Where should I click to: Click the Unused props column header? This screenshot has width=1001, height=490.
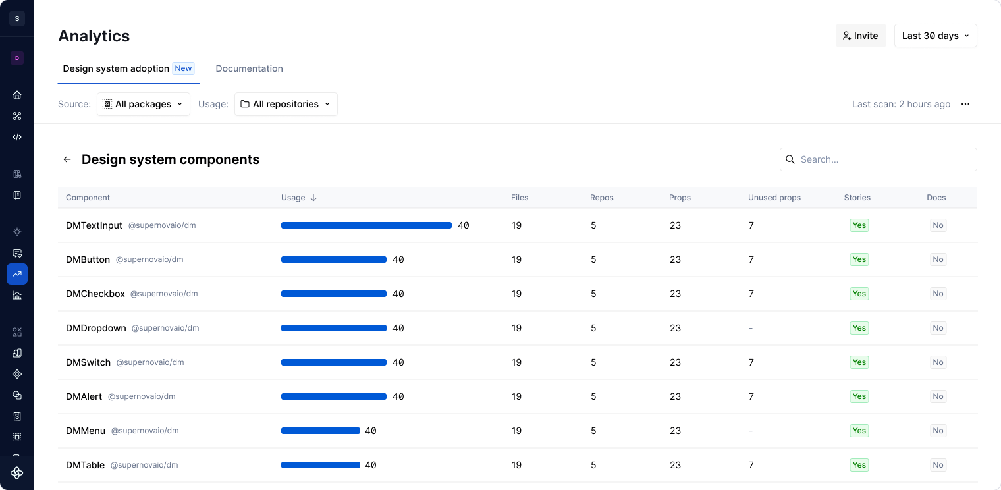click(774, 198)
